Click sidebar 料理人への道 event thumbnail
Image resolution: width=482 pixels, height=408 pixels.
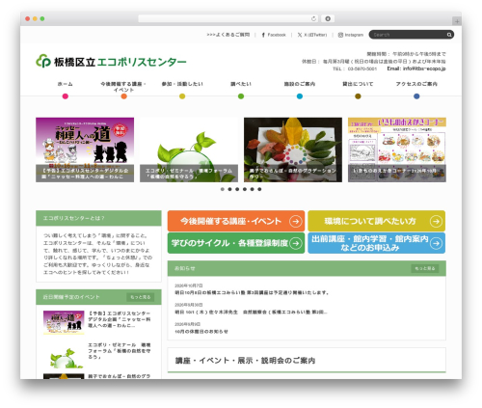(64, 322)
